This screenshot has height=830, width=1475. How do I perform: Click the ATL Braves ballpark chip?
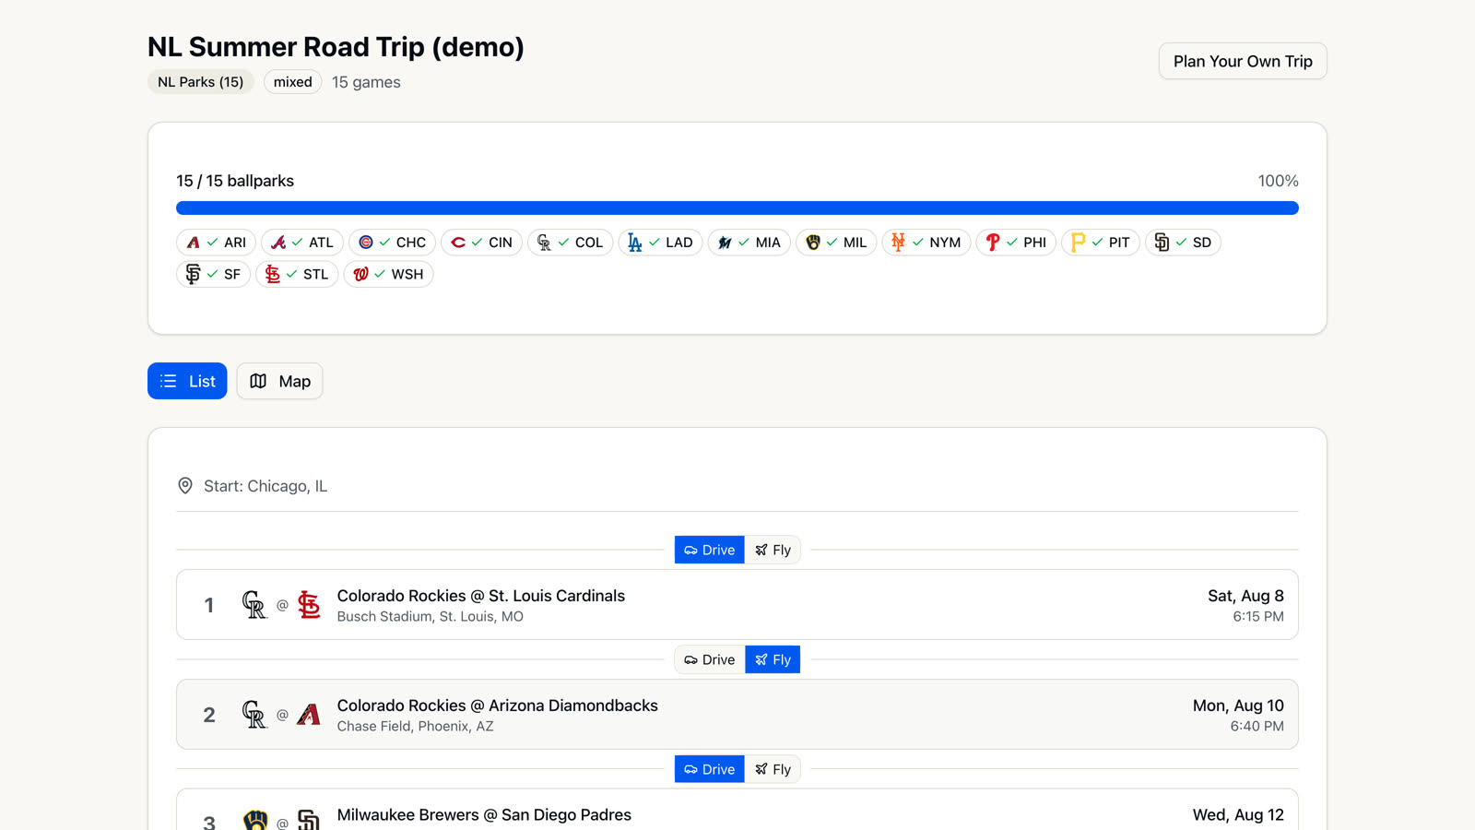[302, 243]
